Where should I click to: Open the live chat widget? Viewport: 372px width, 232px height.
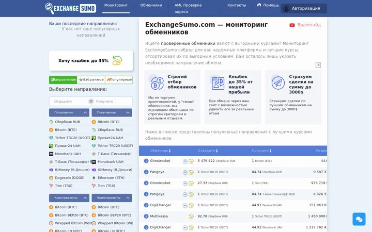point(359,219)
